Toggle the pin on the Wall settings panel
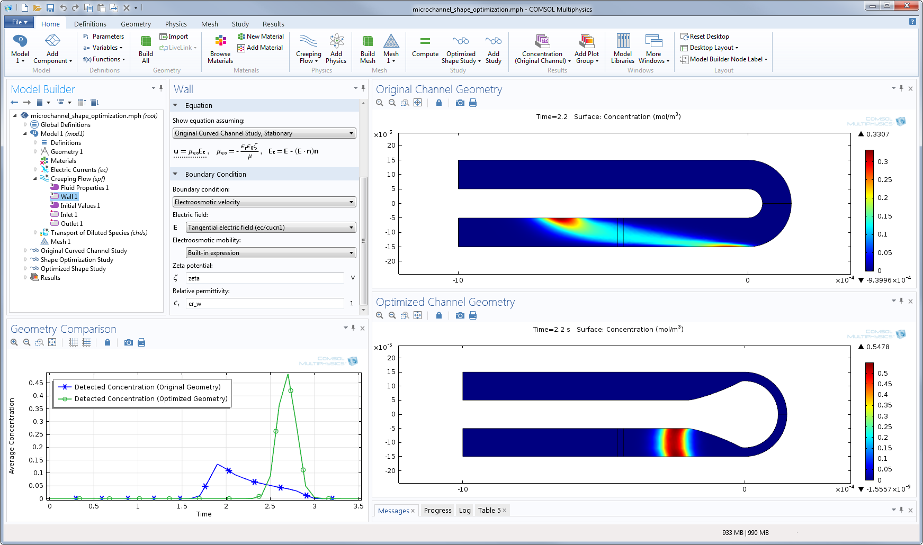The width and height of the screenshot is (923, 545). coord(363,88)
